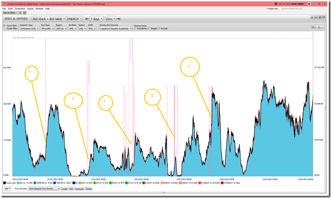Open Dispatch Type Generators dropdown
Viewport: 331px width, 198px height.
tap(30, 28)
